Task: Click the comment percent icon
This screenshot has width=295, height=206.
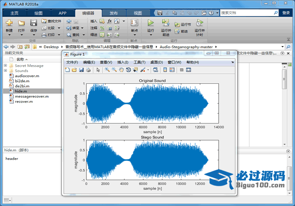Action: 102,28
